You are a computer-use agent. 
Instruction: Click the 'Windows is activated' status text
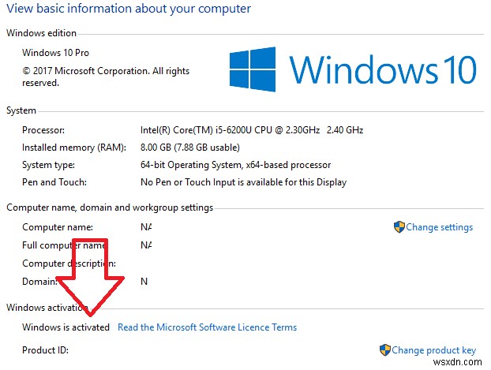(66, 327)
